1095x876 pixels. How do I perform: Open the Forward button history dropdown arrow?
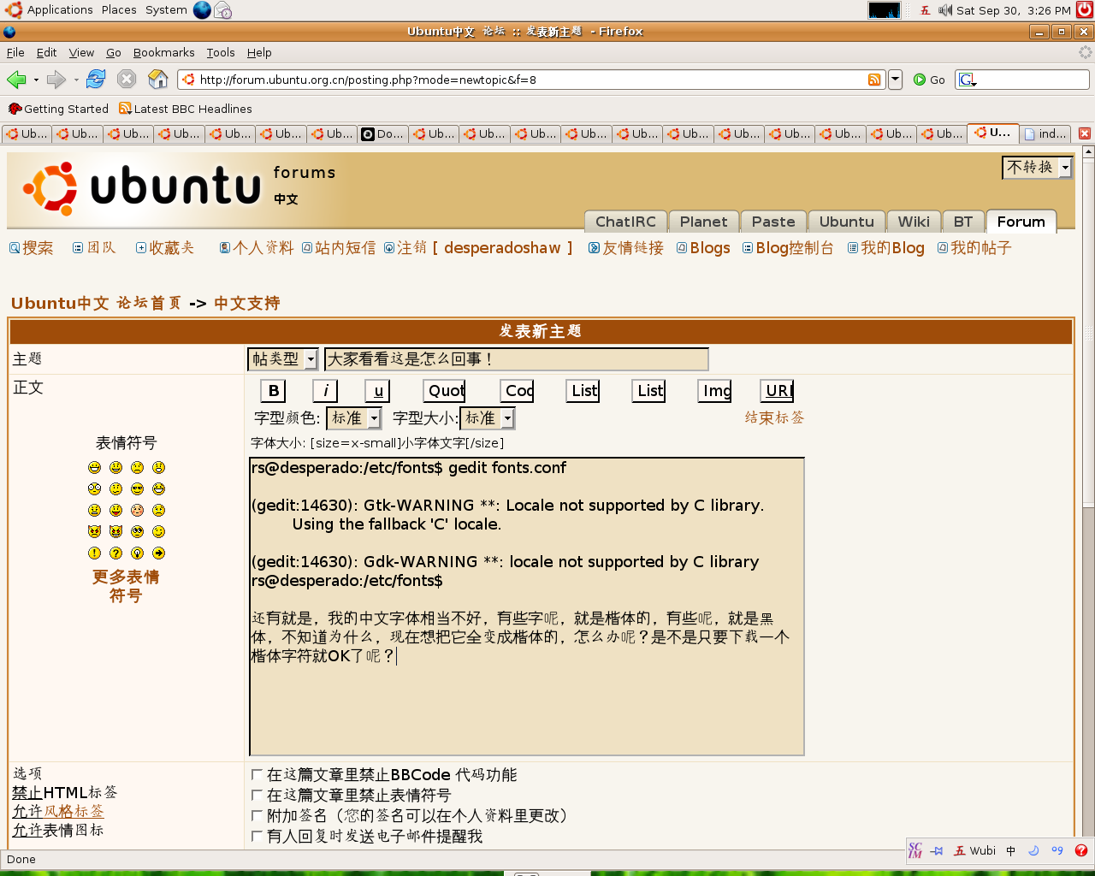coord(76,80)
